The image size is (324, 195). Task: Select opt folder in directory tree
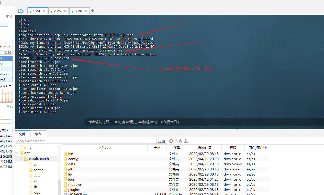click(x=27, y=153)
